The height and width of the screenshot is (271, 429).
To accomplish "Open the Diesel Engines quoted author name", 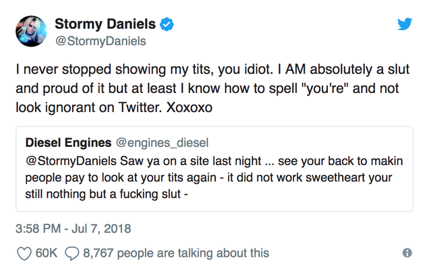I will tap(68, 143).
